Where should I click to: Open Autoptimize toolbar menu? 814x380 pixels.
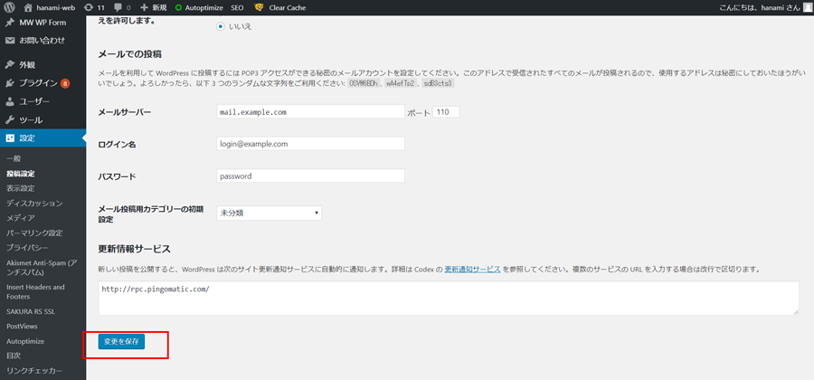coord(199,8)
